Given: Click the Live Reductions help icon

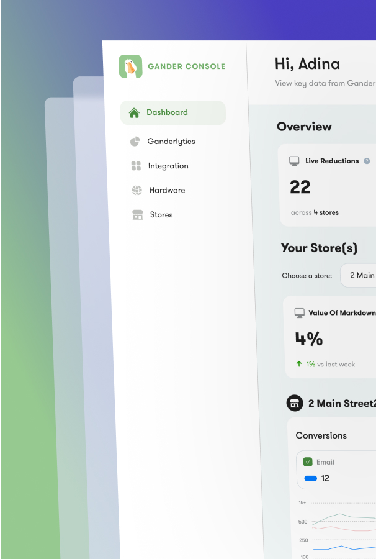Looking at the screenshot, I should 367,161.
